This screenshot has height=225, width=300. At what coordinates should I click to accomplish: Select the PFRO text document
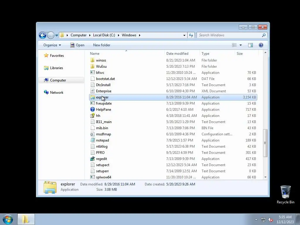100,152
